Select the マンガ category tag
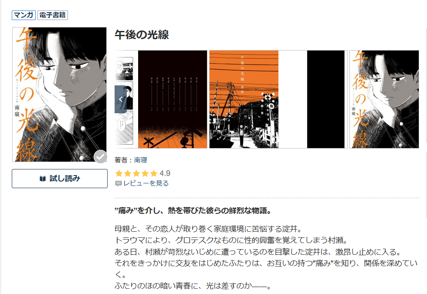 click(24, 15)
